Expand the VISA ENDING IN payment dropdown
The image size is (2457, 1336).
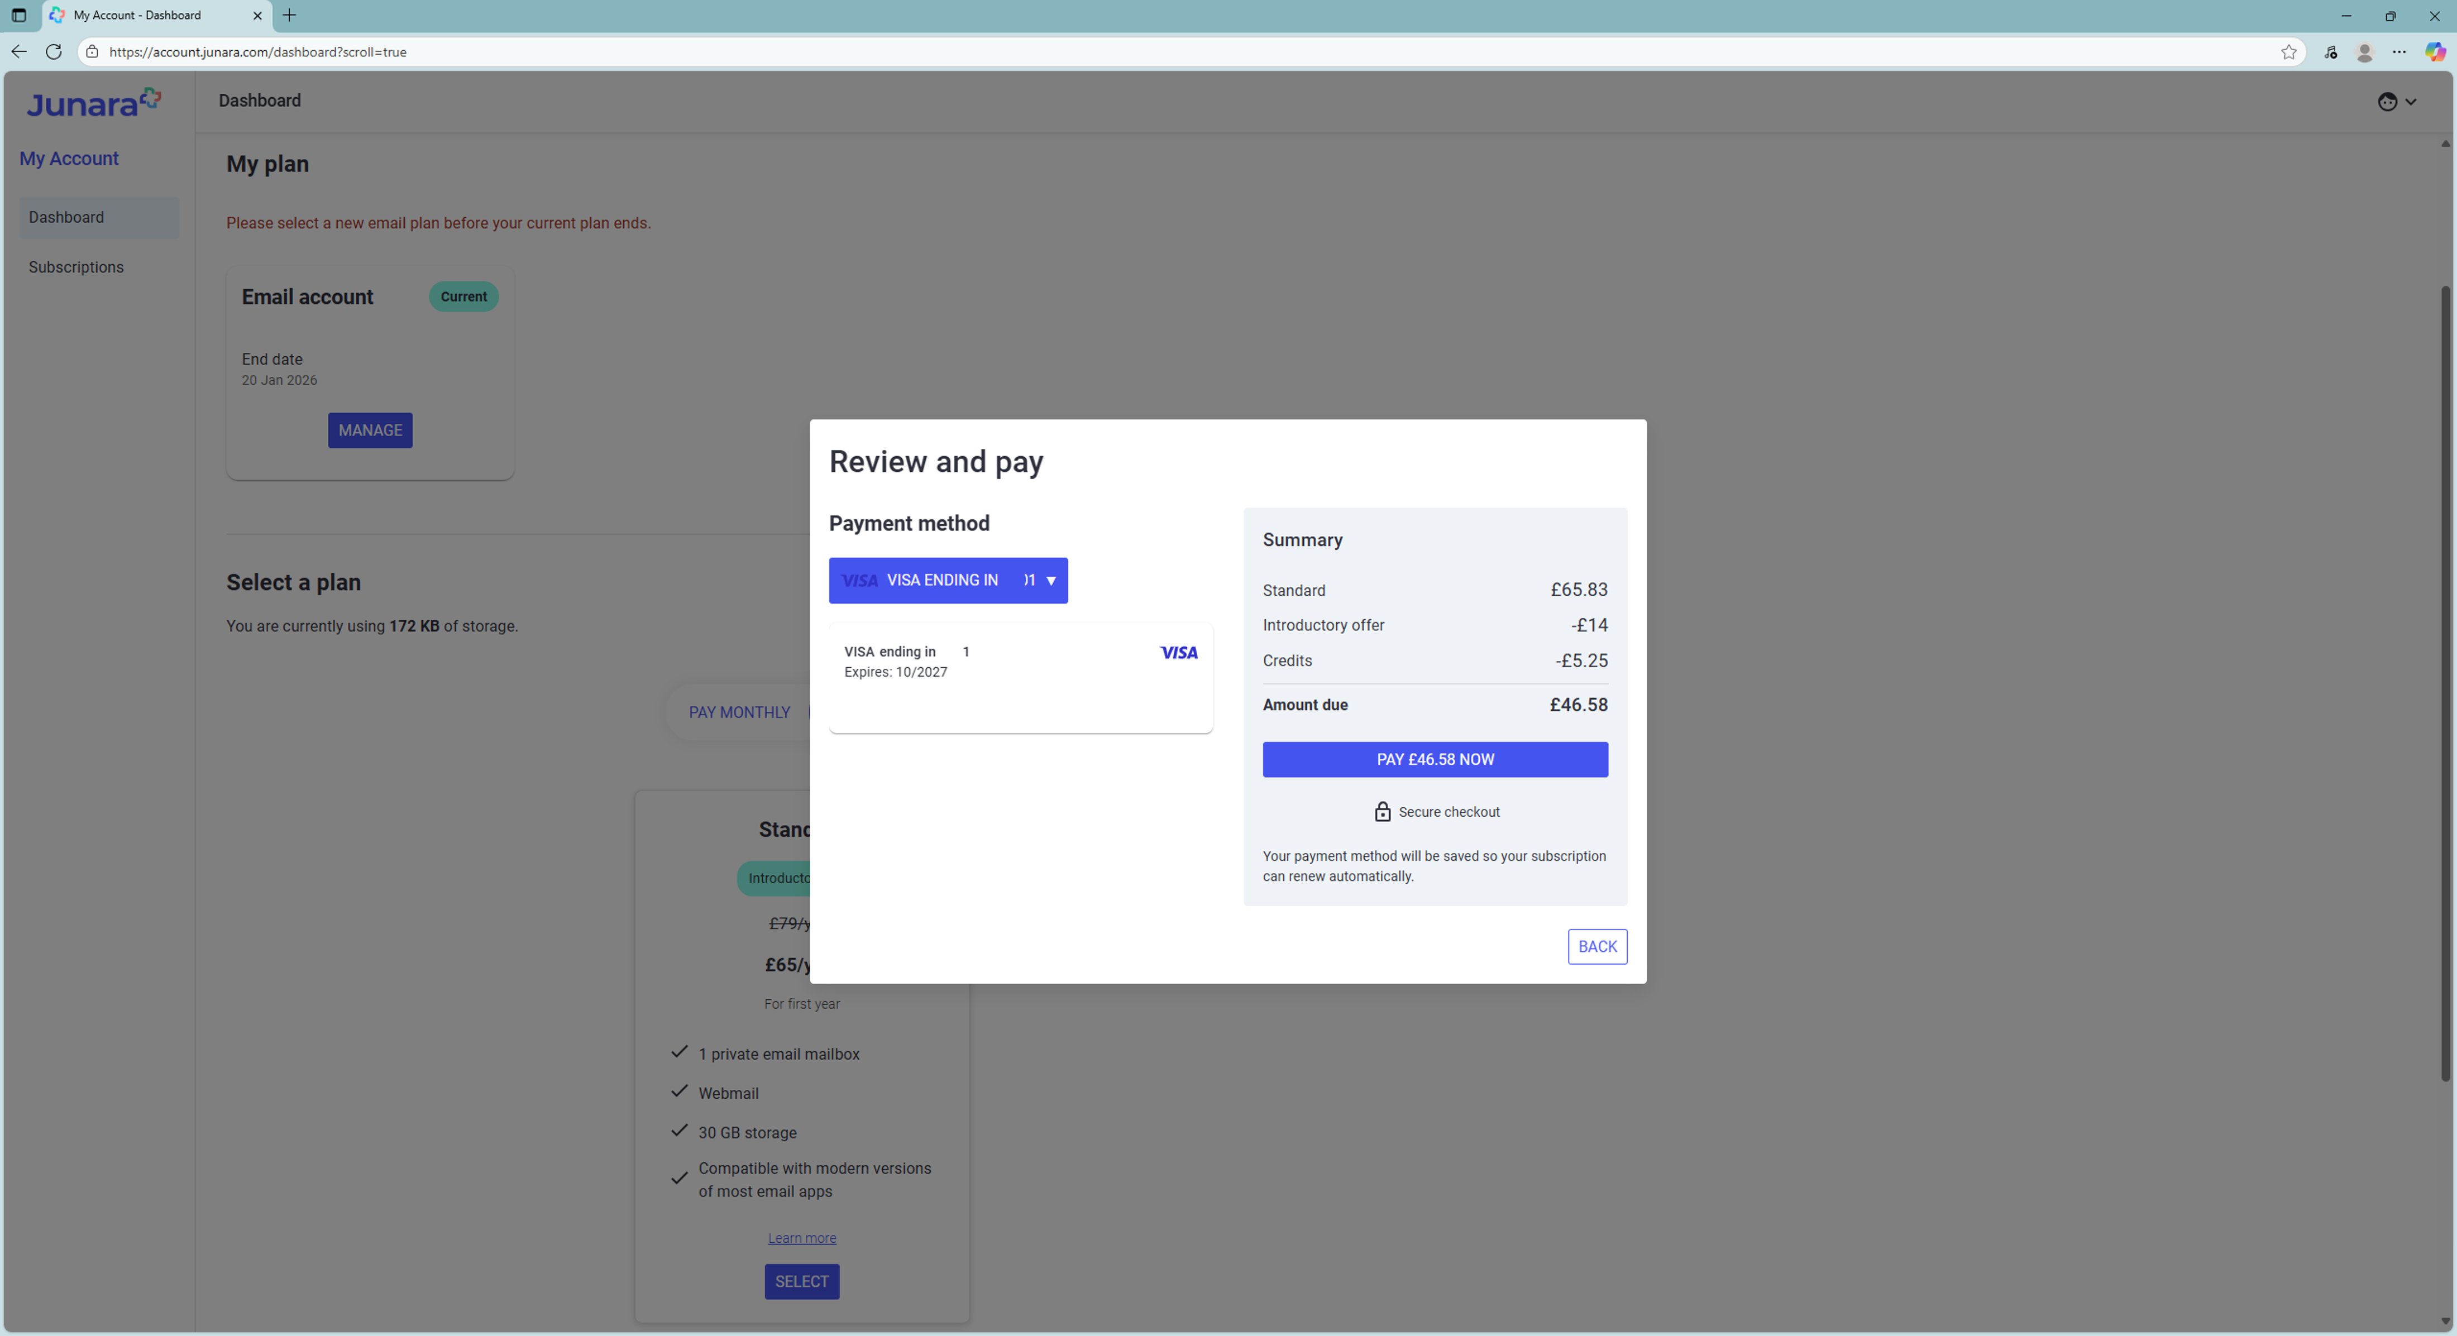(948, 580)
